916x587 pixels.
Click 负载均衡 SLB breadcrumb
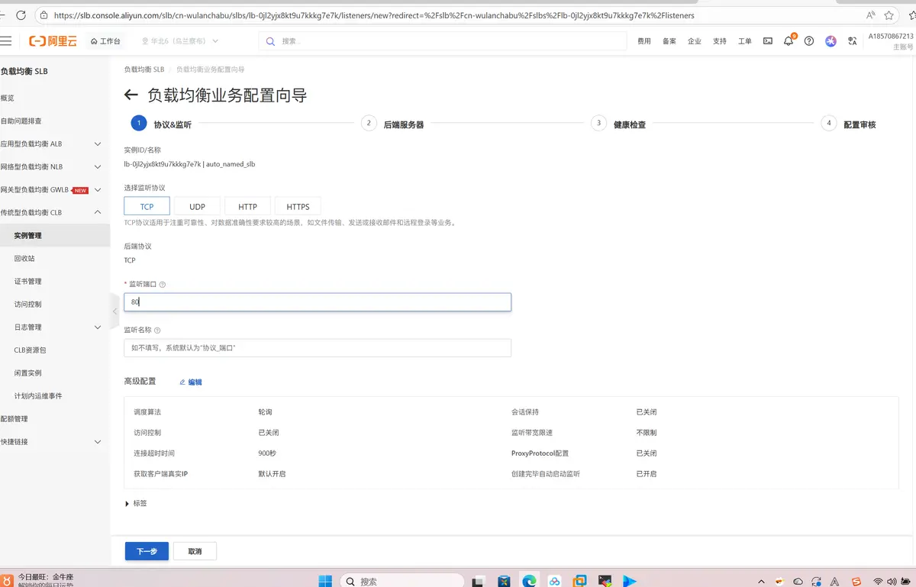point(144,69)
